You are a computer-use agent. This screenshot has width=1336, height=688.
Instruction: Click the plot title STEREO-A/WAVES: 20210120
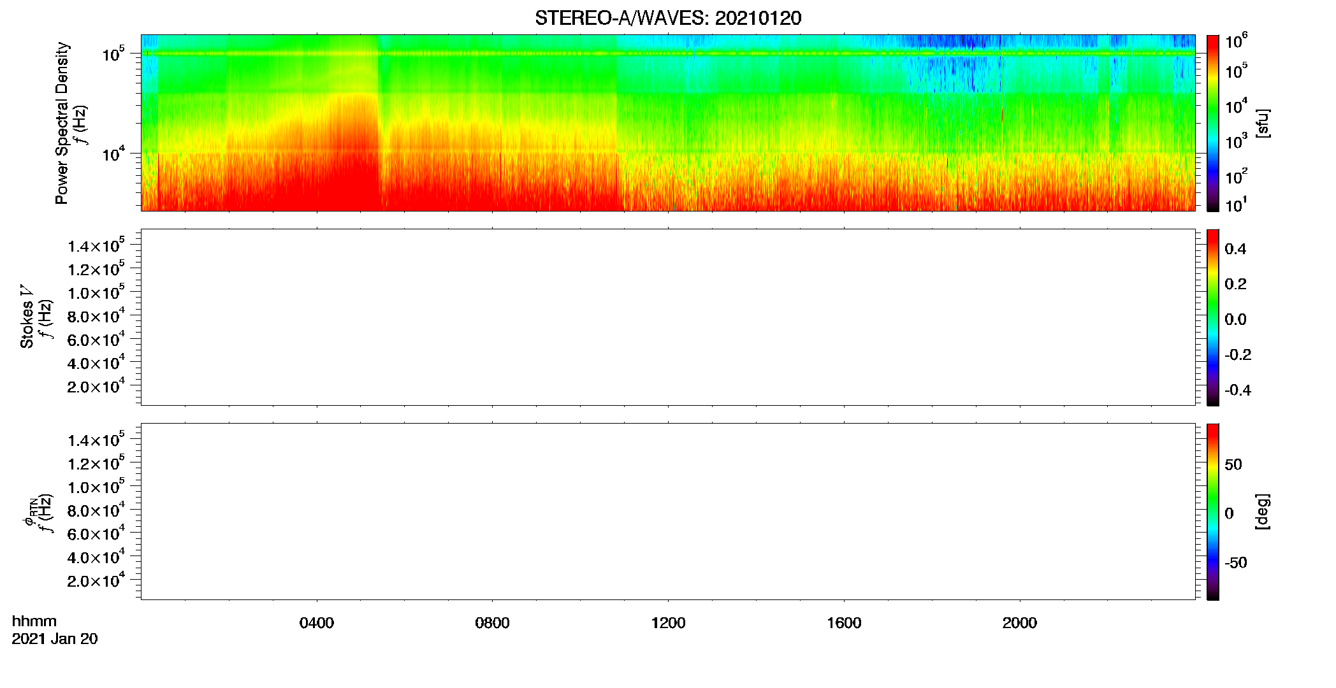(668, 18)
